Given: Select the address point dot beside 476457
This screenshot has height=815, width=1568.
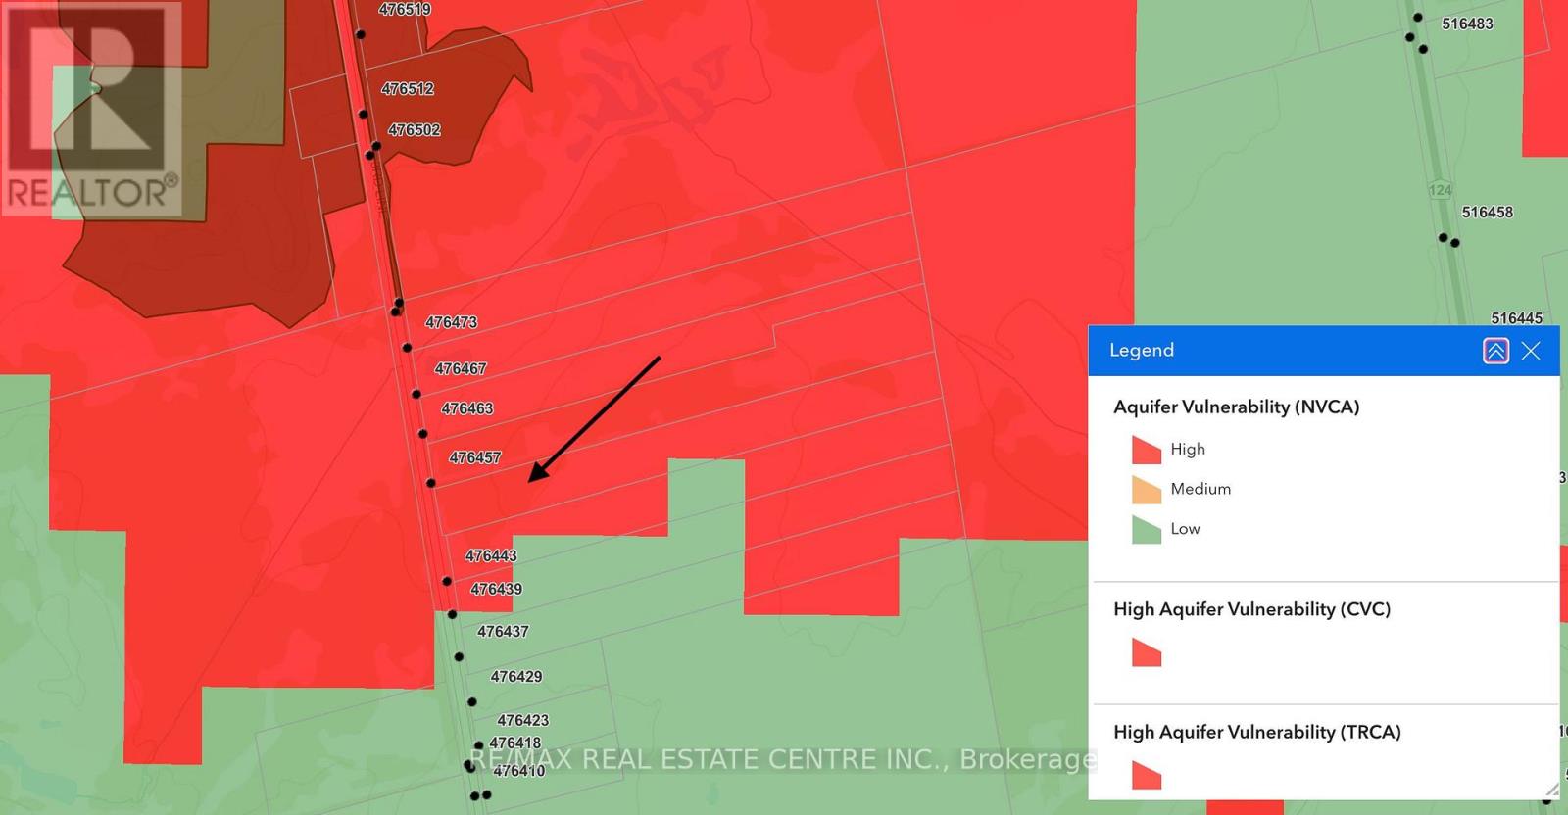Looking at the screenshot, I should pyautogui.click(x=431, y=483).
